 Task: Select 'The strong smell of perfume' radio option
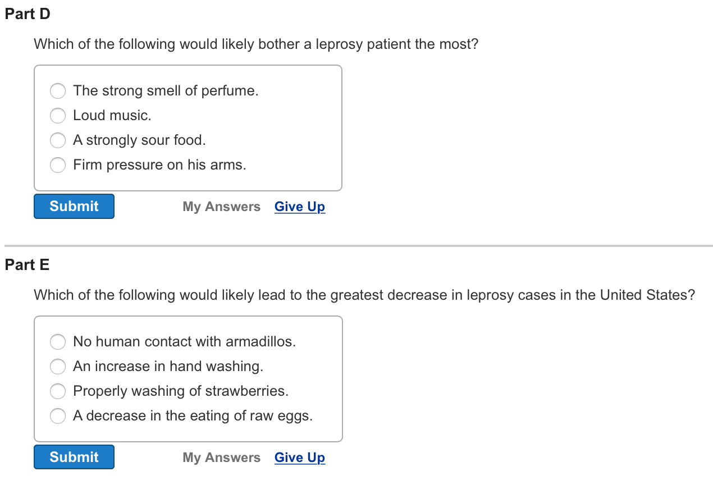pyautogui.click(x=58, y=91)
